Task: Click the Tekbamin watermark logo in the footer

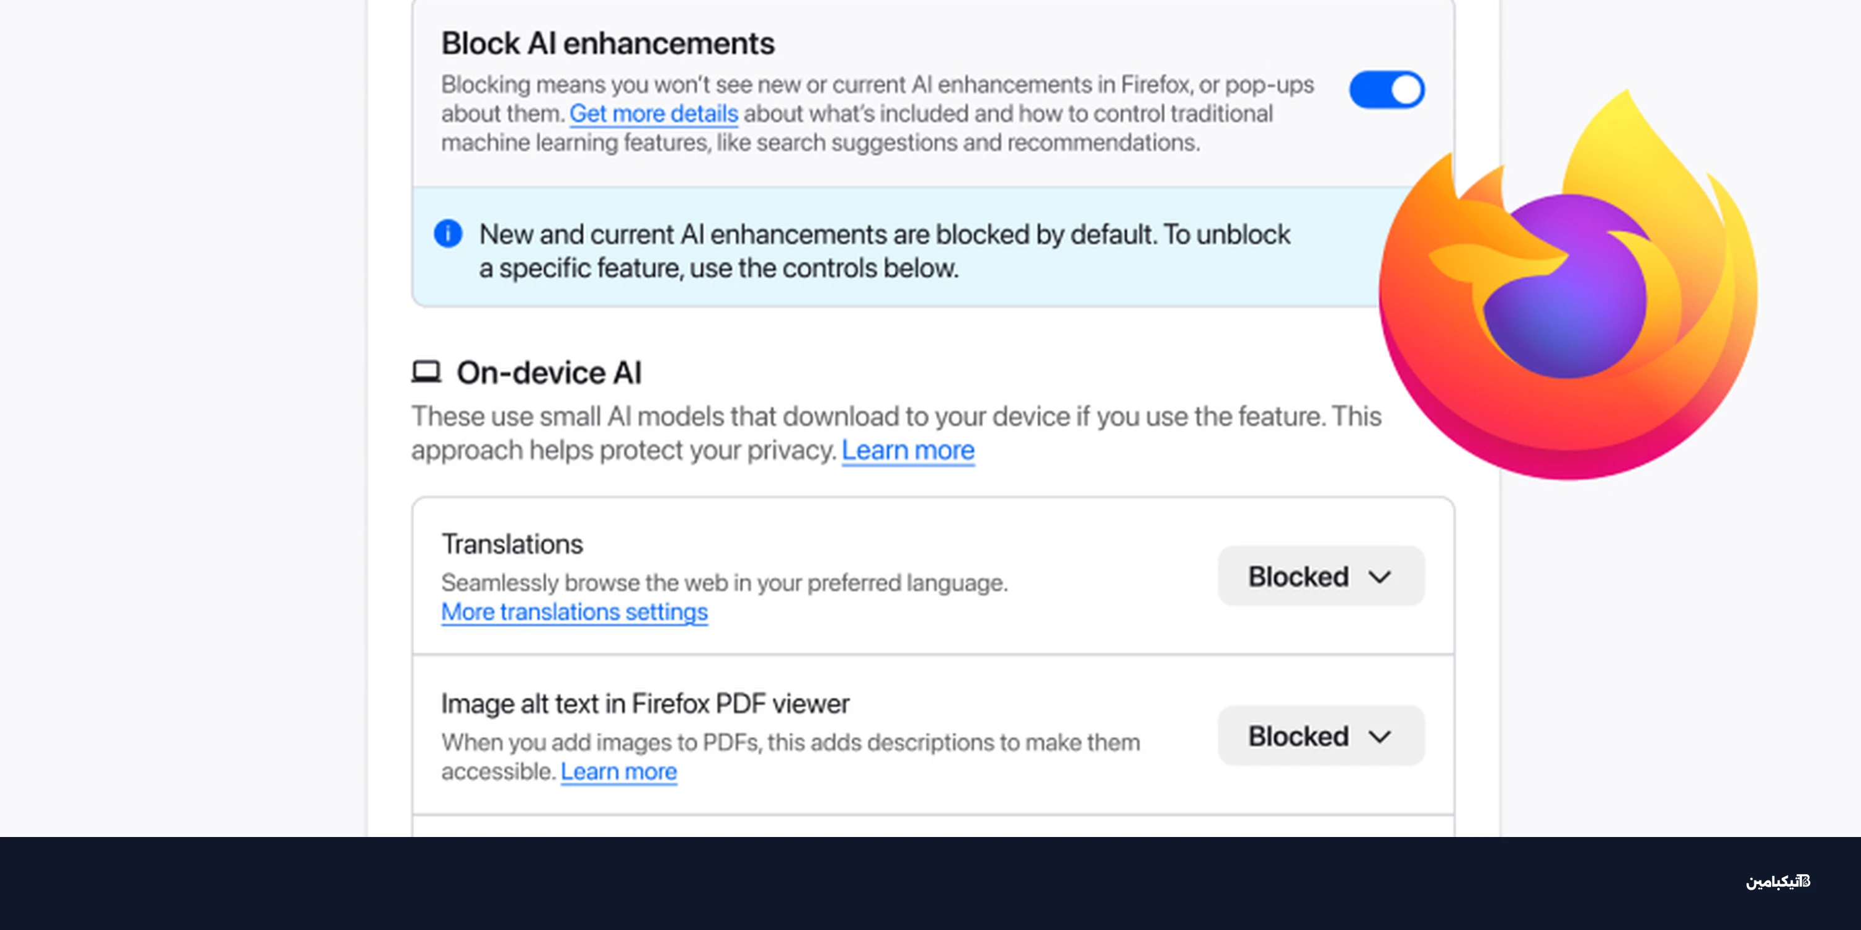Action: pyautogui.click(x=1778, y=882)
